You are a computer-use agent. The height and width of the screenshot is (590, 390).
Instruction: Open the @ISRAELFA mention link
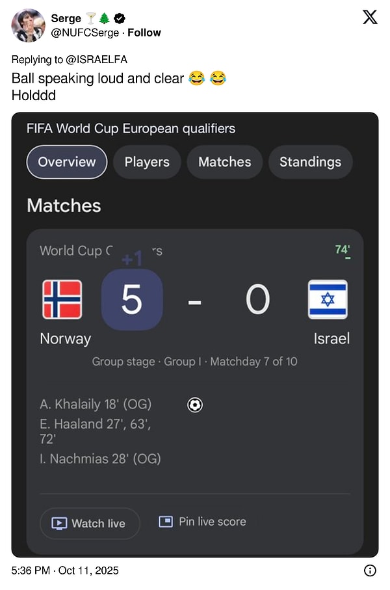pos(97,59)
